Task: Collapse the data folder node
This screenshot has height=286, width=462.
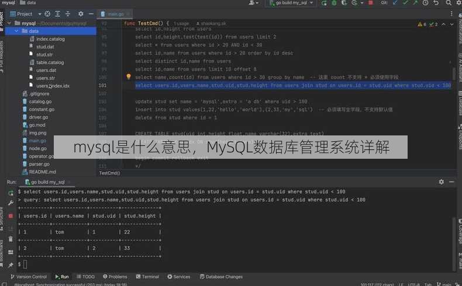Action: point(16,31)
